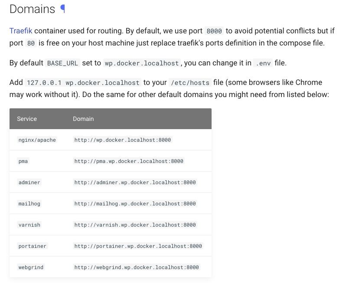Click the Domains heading title
The height and width of the screenshot is (286, 349).
click(x=32, y=9)
